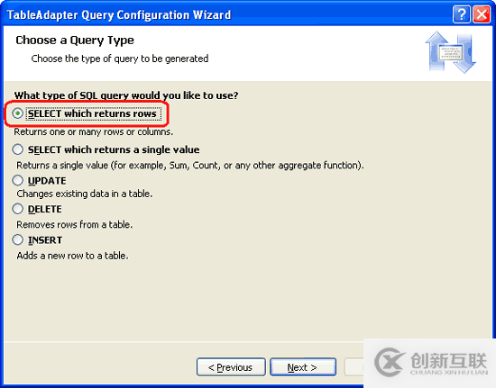Click the 'Choose a Query Type' heading
The height and width of the screenshot is (388, 496).
pyautogui.click(x=75, y=41)
